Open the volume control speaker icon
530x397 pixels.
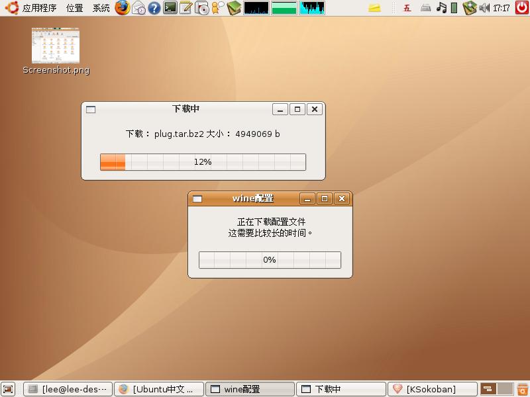click(x=484, y=8)
